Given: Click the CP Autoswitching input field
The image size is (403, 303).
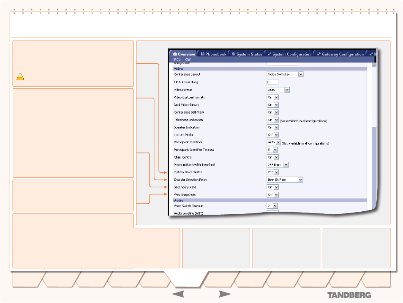Looking at the screenshot, I should point(272,82).
